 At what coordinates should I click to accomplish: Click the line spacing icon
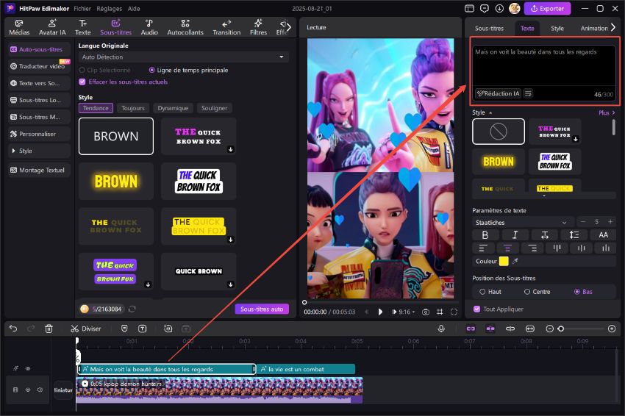tap(574, 234)
